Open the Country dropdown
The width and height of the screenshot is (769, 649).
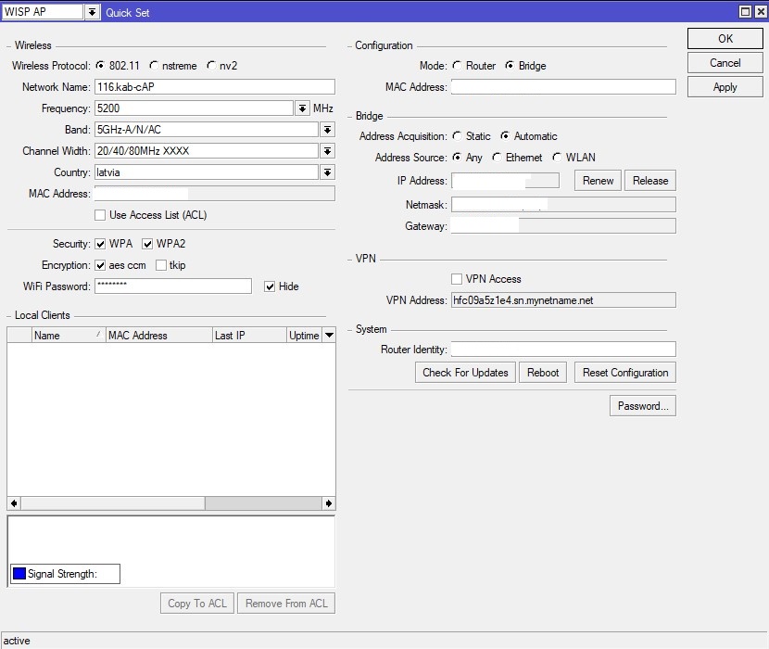click(326, 172)
